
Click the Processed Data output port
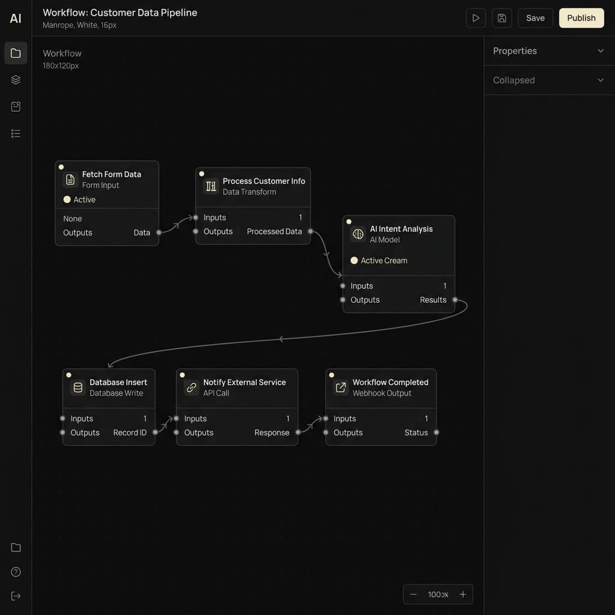tap(311, 231)
